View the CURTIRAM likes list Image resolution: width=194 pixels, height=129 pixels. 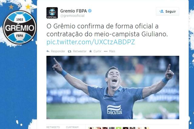point(72,127)
